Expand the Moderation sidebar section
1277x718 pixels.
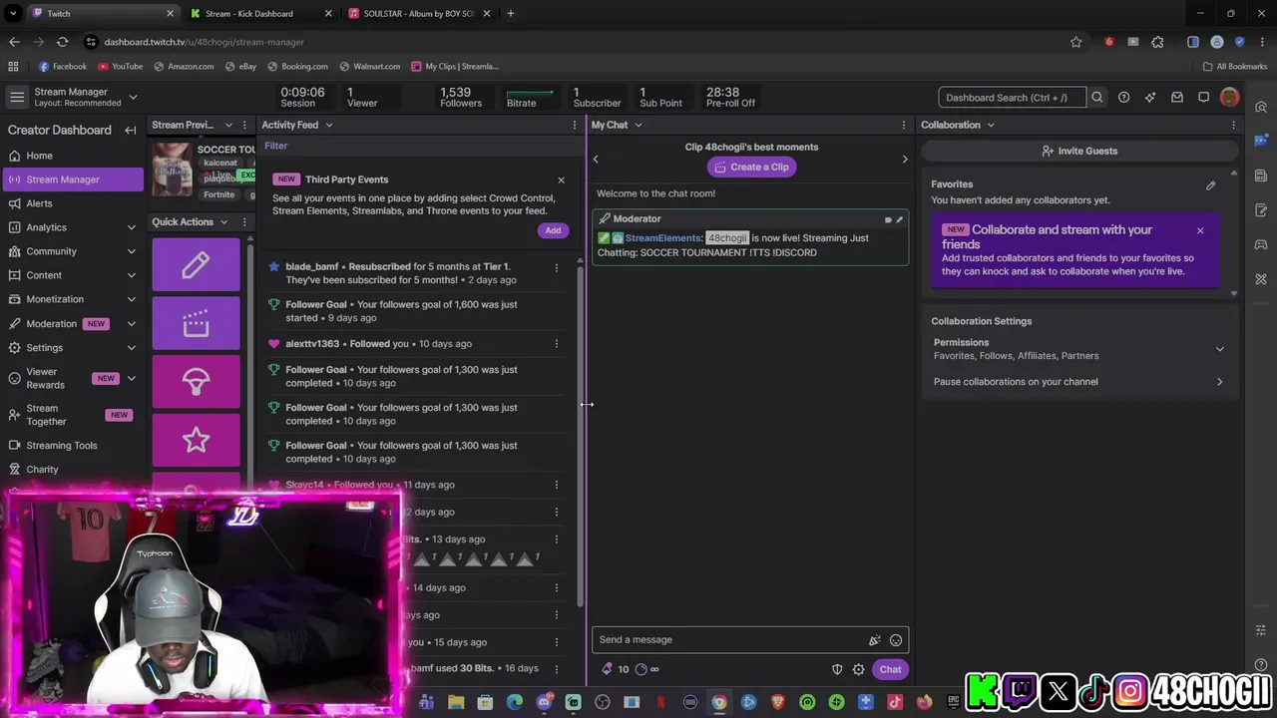pyautogui.click(x=131, y=323)
